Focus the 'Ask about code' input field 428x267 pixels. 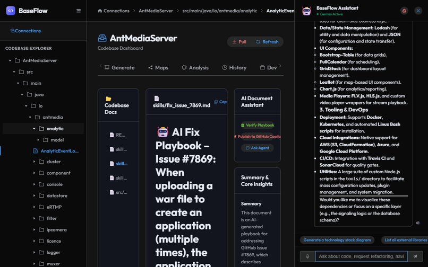coord(362,256)
